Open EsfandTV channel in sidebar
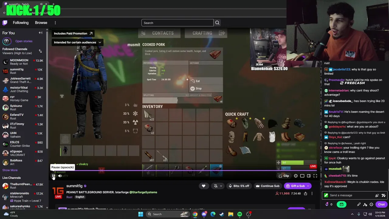 [23, 116]
